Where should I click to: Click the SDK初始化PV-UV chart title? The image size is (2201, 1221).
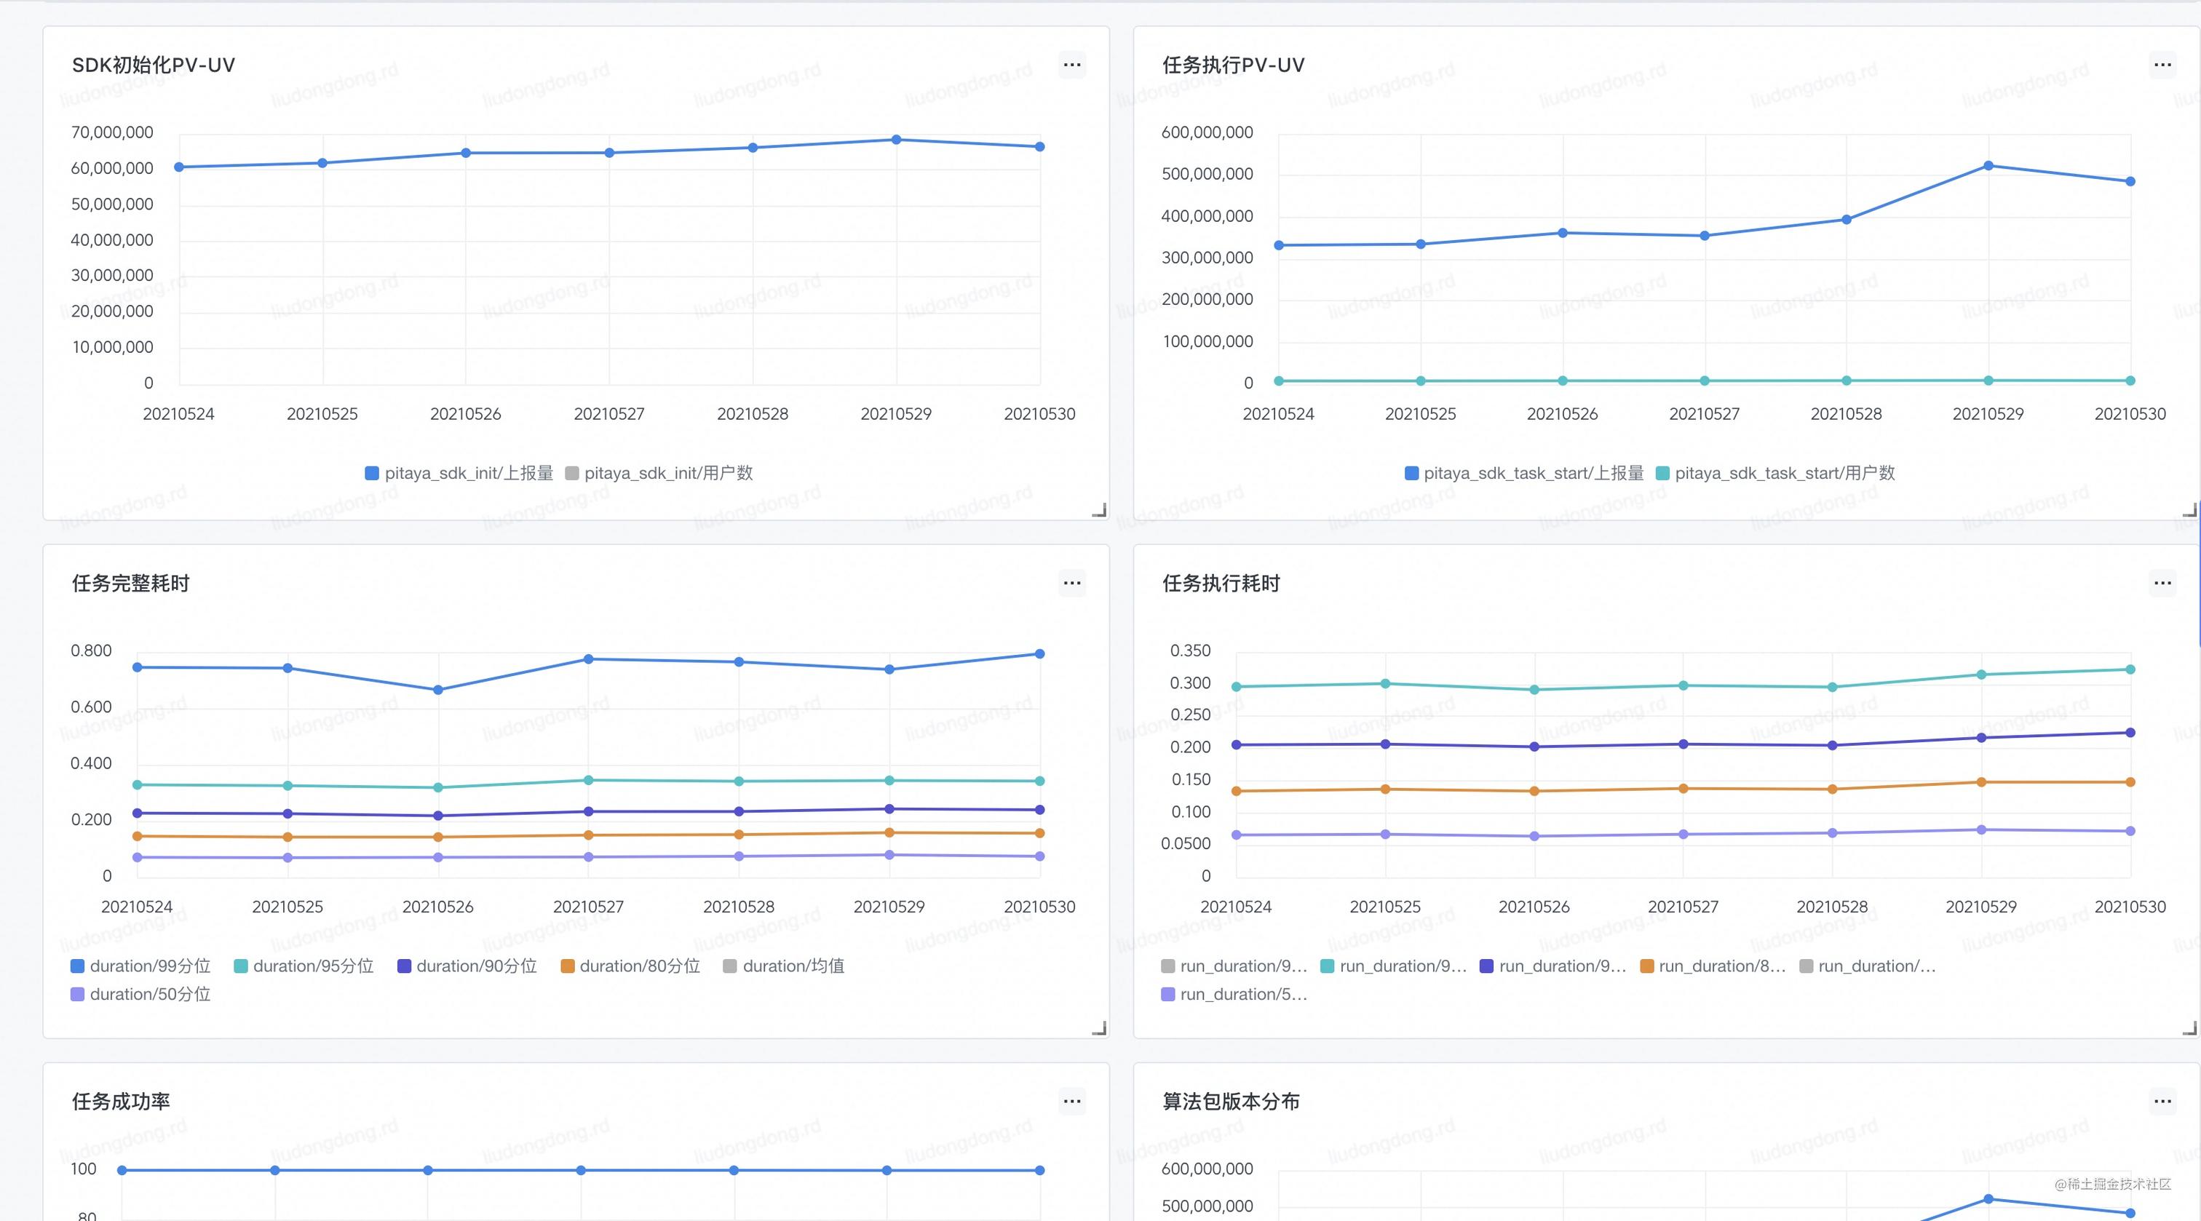(154, 65)
